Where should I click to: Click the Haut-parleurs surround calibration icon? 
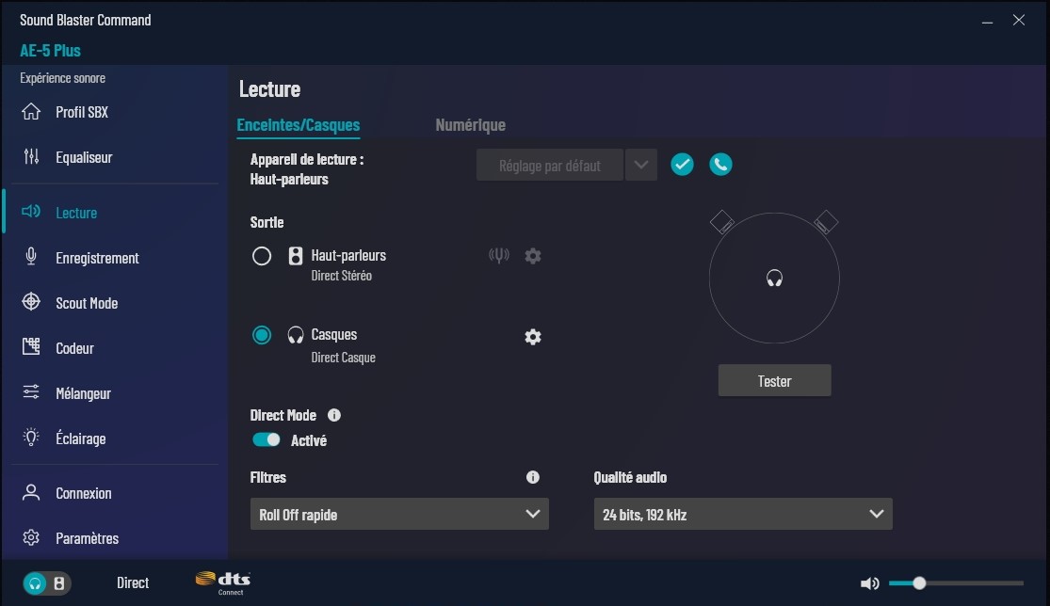click(499, 255)
